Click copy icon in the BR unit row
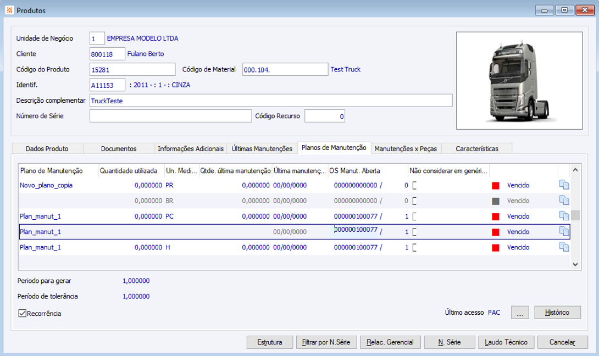The image size is (599, 356). (564, 200)
